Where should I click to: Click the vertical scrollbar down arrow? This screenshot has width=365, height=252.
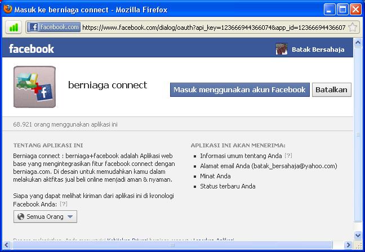(358, 235)
